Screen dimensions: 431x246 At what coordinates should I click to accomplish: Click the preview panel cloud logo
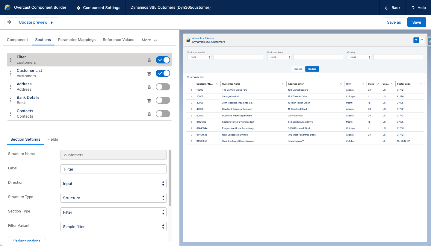point(188,40)
